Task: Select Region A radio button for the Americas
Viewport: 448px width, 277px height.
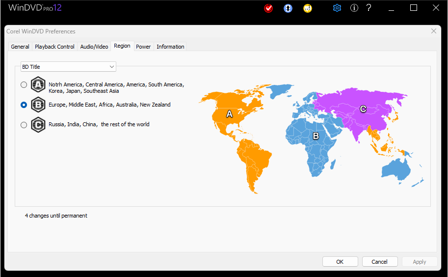Action: tap(24, 84)
